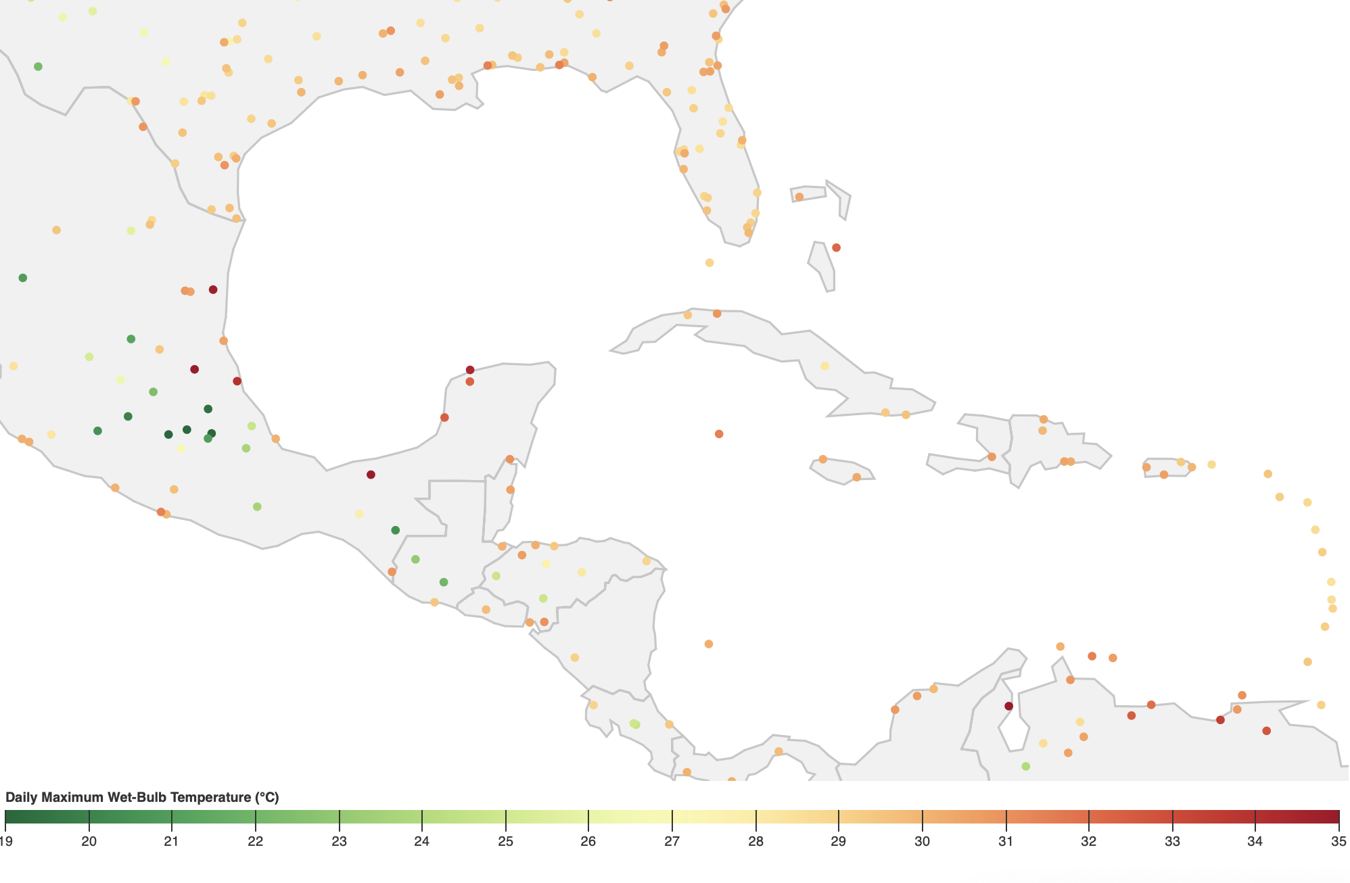1350x883 pixels.
Task: Select the green dot in northern Guatemala
Action: pyautogui.click(x=395, y=530)
